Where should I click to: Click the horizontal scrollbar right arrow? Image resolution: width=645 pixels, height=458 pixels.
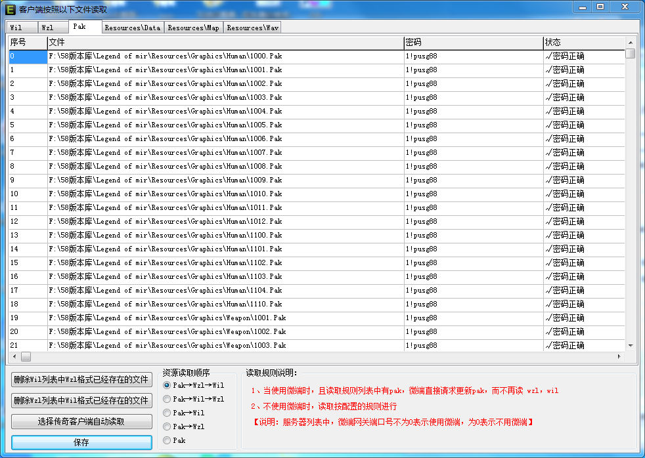[x=619, y=356]
